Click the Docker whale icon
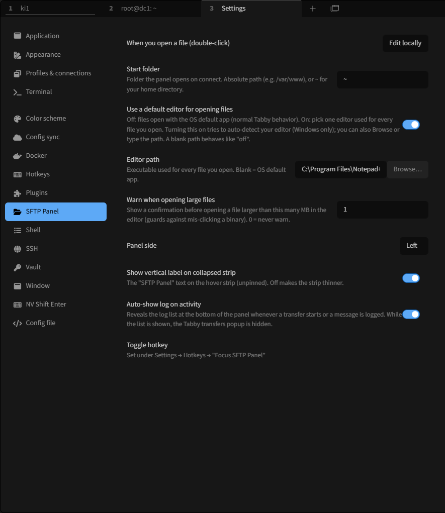 coord(18,156)
